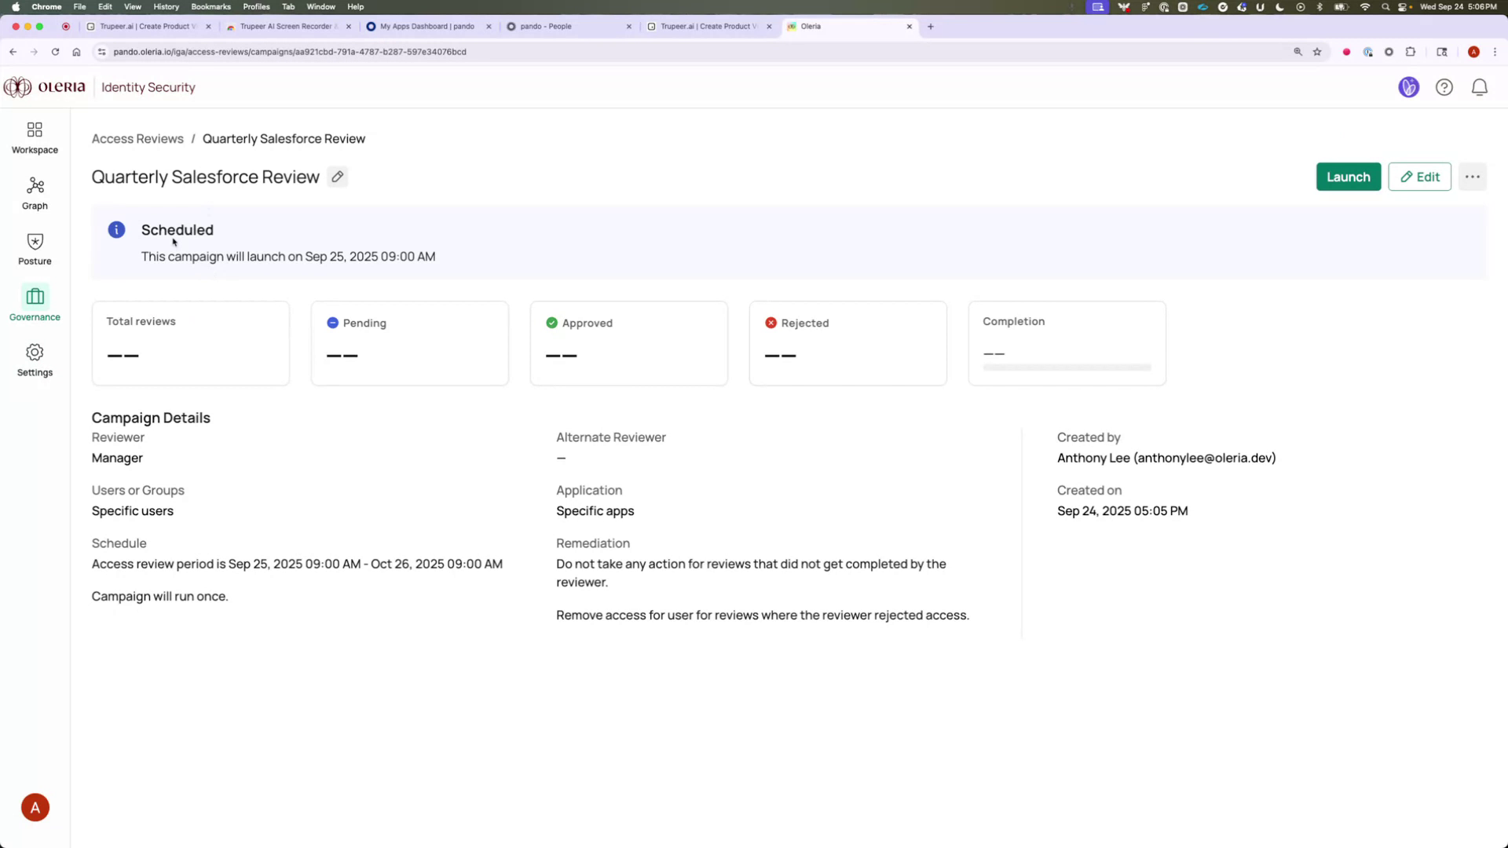The image size is (1508, 848).
Task: Click the Completion progress bar
Action: pyautogui.click(x=1066, y=367)
